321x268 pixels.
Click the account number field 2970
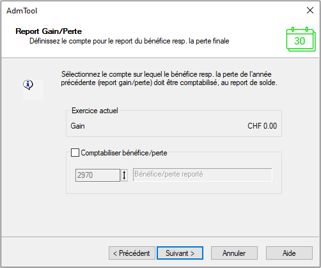(x=98, y=175)
